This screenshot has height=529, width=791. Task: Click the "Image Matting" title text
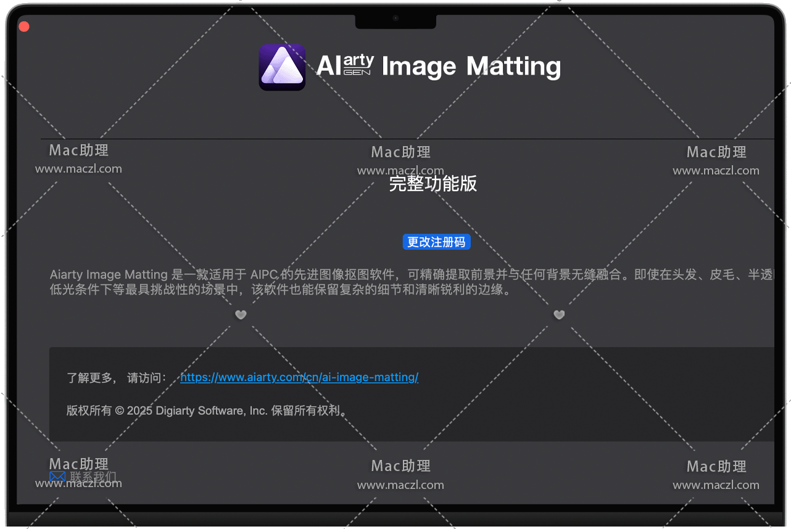coord(471,67)
